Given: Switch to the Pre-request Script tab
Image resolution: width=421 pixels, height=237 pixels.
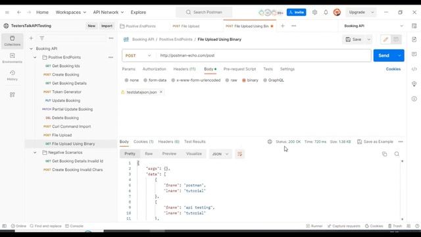Looking at the screenshot, I should tap(239, 69).
